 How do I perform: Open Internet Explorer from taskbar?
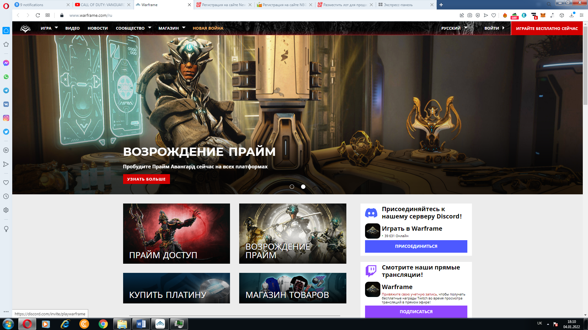[65, 324]
